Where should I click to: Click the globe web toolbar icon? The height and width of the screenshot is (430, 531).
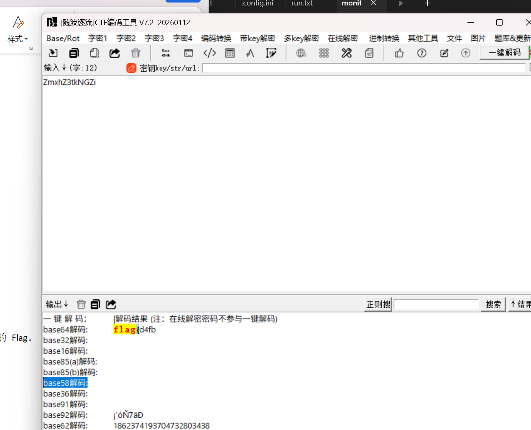[x=301, y=53]
